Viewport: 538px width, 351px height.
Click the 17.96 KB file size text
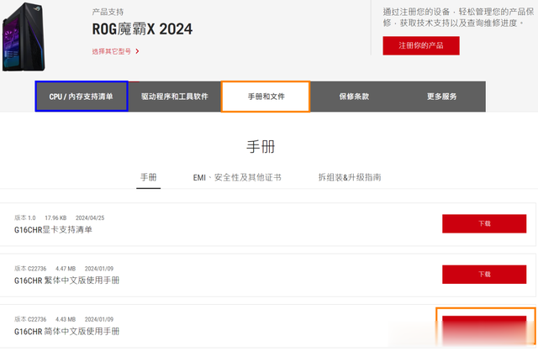55,218
